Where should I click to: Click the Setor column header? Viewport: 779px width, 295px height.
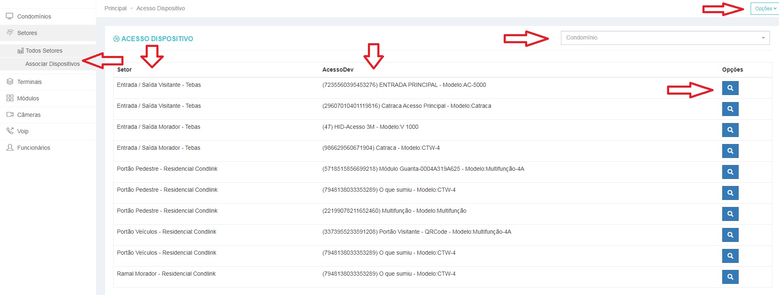[x=124, y=70]
